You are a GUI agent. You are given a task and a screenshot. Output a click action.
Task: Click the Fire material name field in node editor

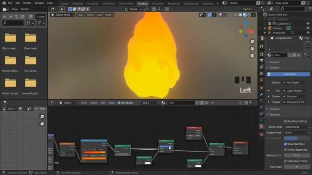(x=181, y=103)
